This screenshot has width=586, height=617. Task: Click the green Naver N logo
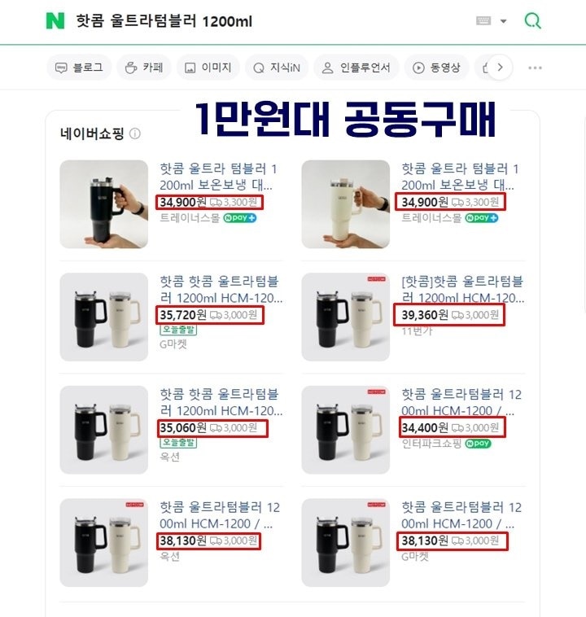(55, 21)
